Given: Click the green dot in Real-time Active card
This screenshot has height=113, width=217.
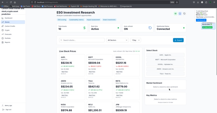Looking at the screenshot, I should [118, 28].
